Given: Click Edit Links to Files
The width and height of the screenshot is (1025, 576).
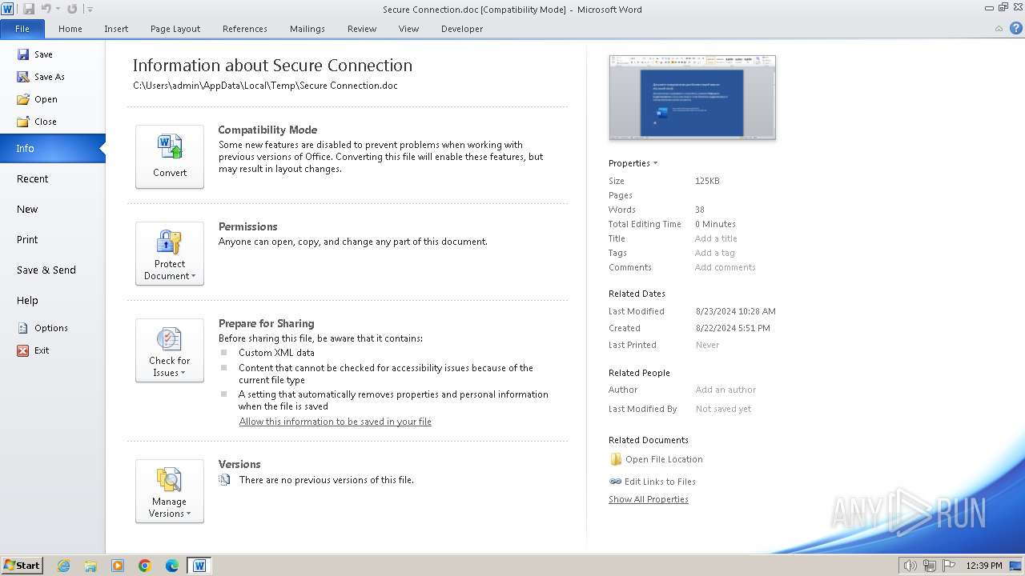Looking at the screenshot, I should pos(653,482).
